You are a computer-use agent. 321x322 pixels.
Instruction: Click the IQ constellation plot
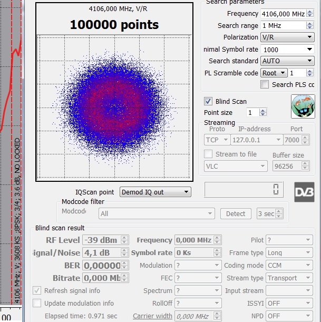(114, 106)
